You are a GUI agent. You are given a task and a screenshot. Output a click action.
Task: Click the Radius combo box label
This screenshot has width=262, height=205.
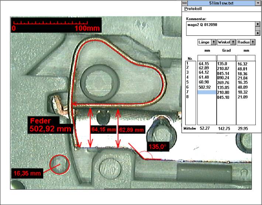pos(244,42)
